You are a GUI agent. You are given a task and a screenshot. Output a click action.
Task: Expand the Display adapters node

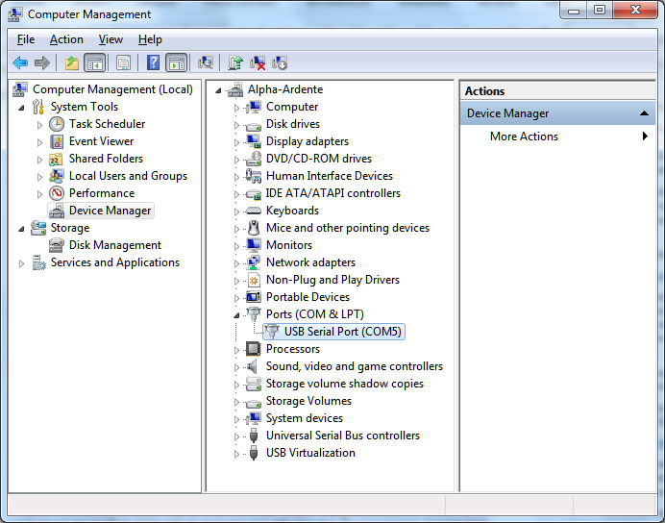click(236, 142)
